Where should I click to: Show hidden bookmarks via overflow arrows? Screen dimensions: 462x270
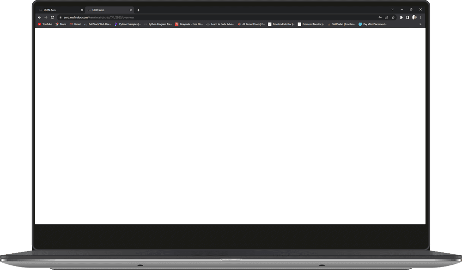[420, 24]
